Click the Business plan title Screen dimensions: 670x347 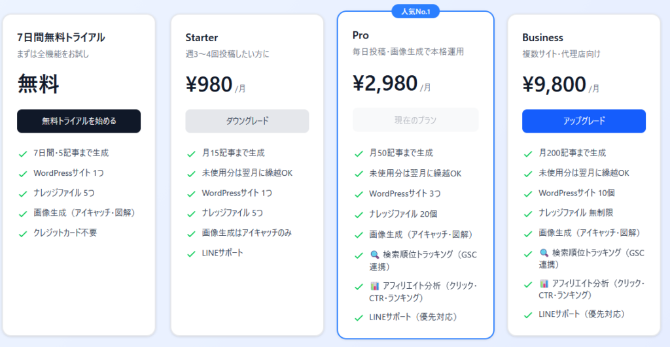click(542, 38)
